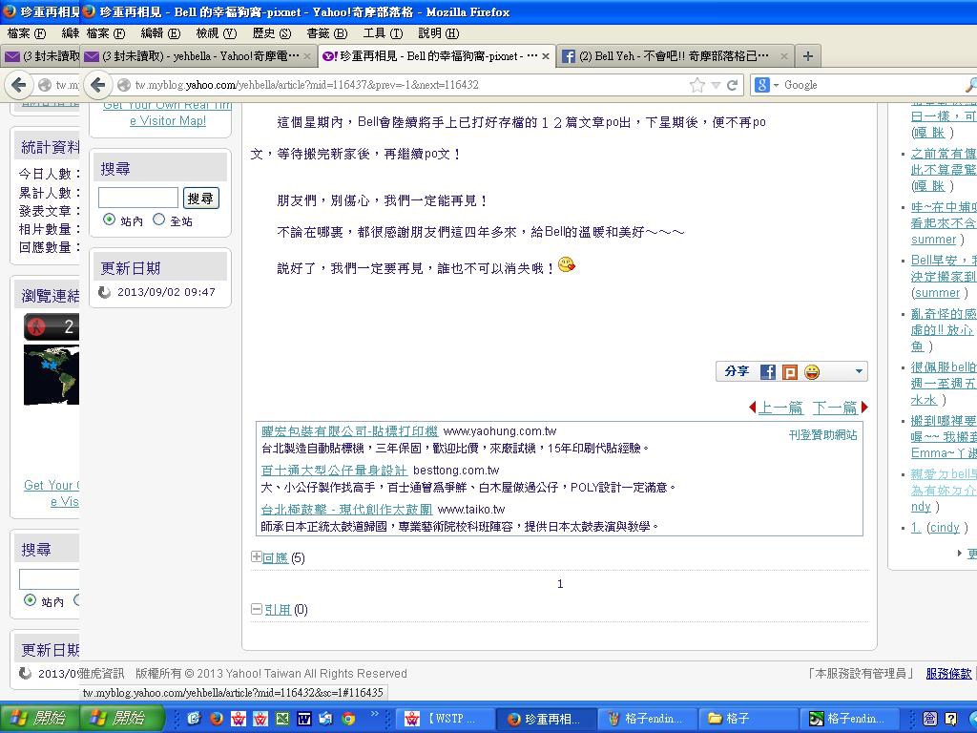This screenshot has height=733, width=977.
Task: Click the Google search input field
Action: (872, 85)
